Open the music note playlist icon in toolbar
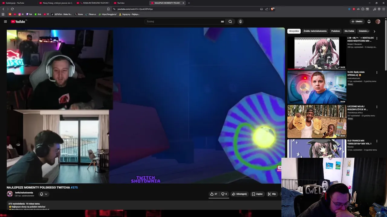The width and height of the screenshot is (387, 217). click(x=375, y=9)
